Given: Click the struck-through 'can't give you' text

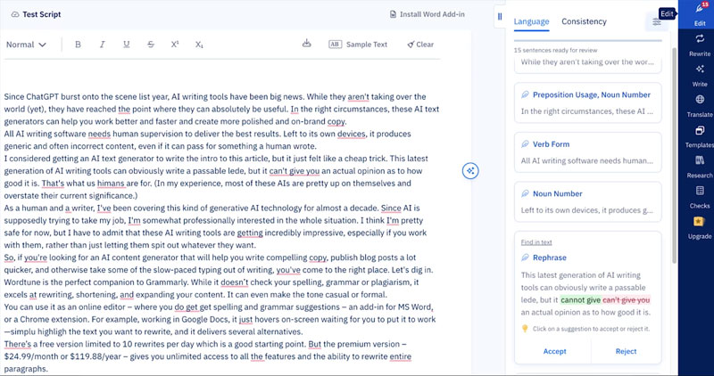Looking at the screenshot, I should [x=627, y=300].
